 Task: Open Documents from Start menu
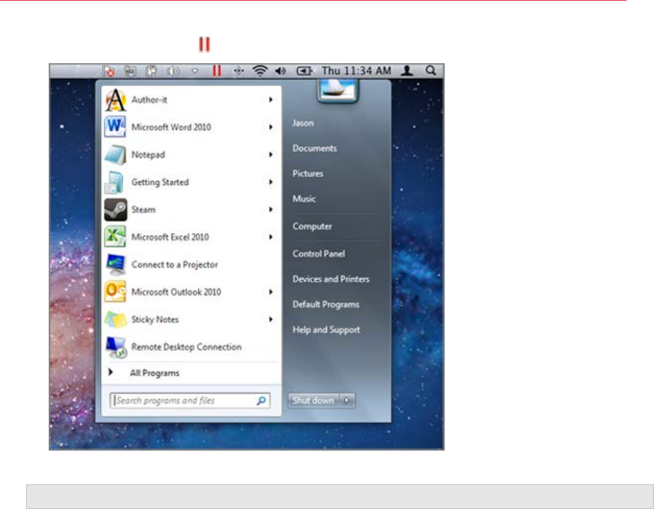click(x=314, y=148)
